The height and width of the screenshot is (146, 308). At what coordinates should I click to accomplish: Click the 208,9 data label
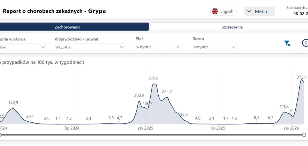pos(139,95)
